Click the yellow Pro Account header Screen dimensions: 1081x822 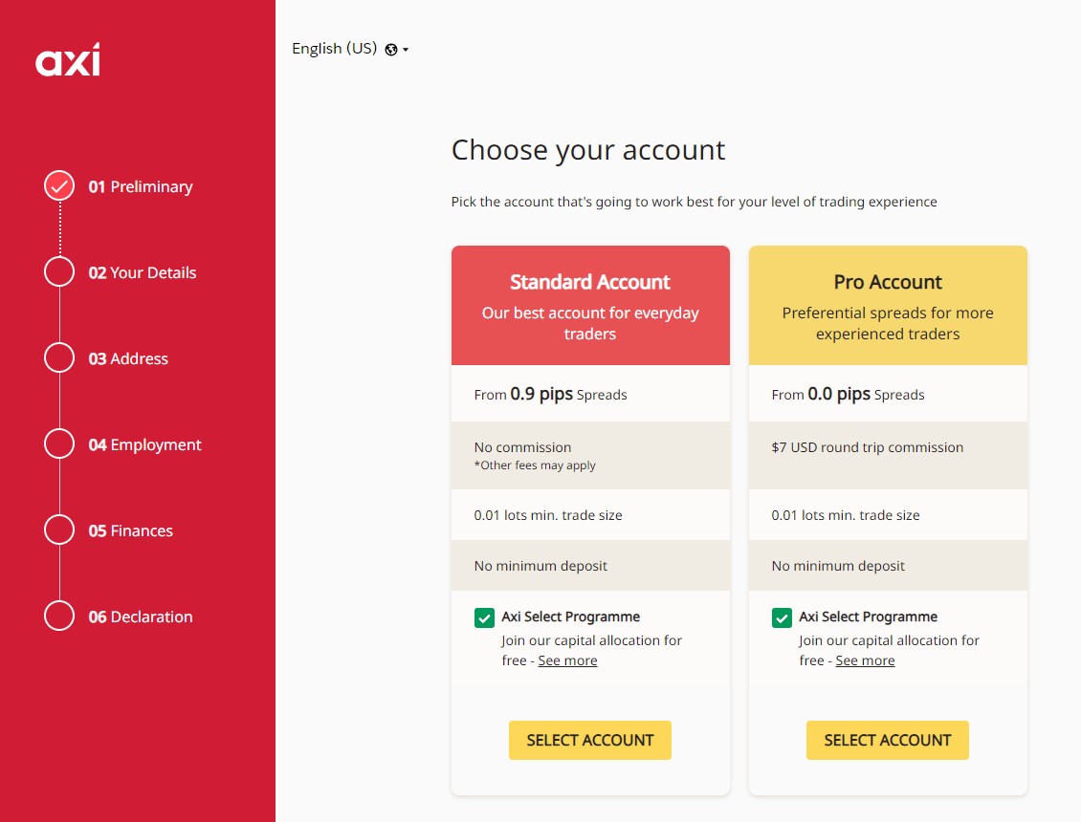[x=888, y=305]
